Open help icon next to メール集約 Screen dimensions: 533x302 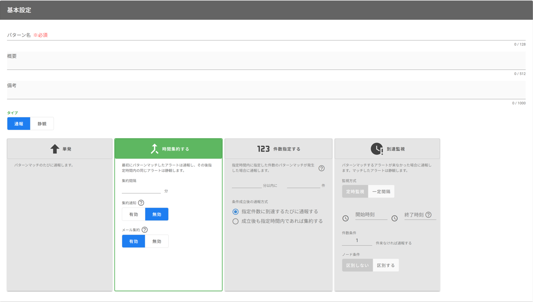[145, 230]
